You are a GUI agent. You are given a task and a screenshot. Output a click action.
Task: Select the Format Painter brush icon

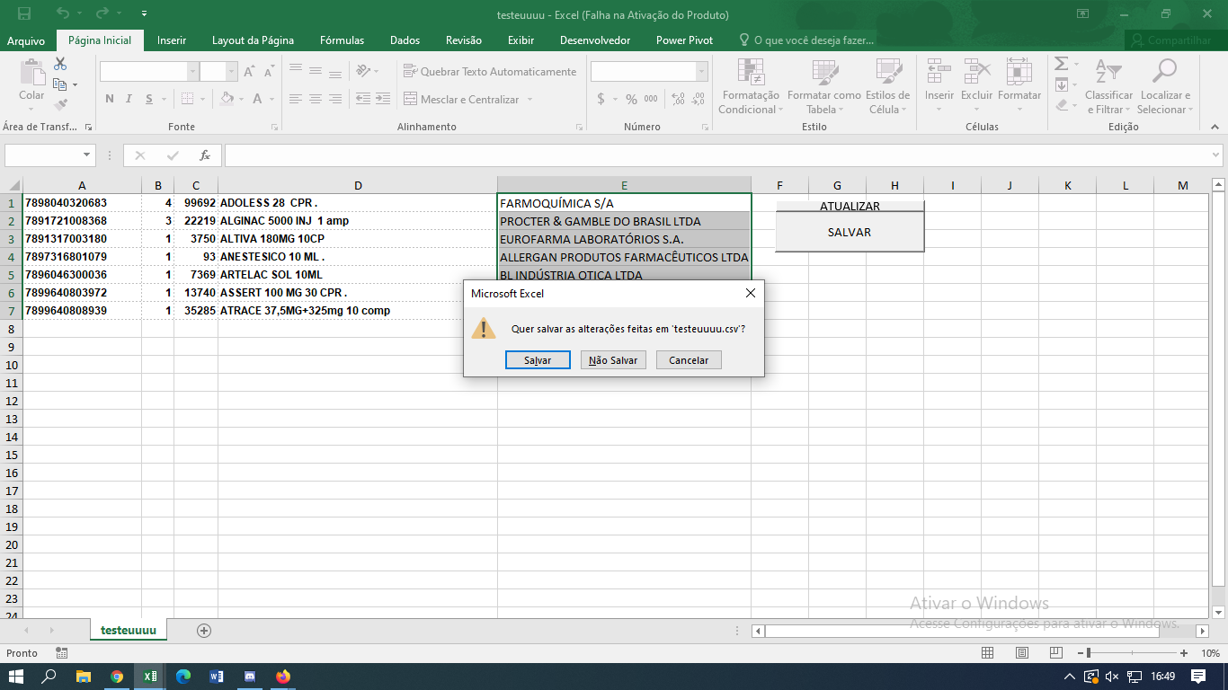click(60, 104)
